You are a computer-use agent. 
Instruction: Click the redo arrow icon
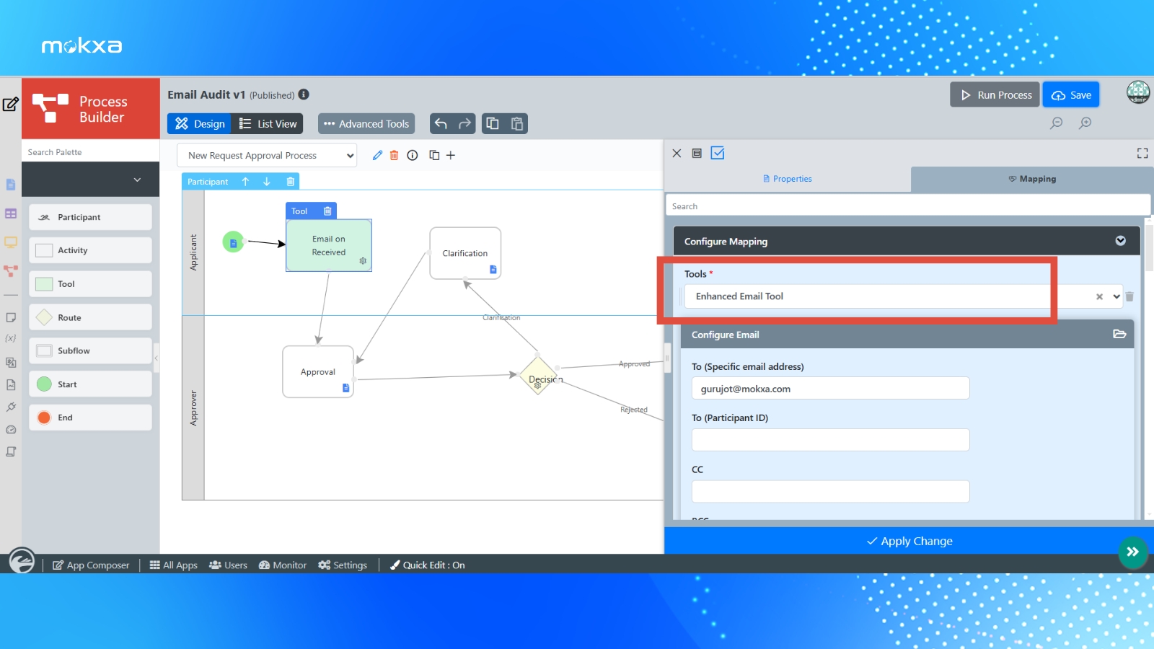tap(464, 124)
